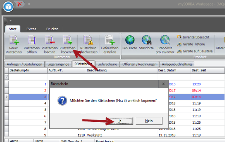Open the Drucken ribbon tab
Image resolution: width=225 pixels, height=142 pixels.
coord(52,29)
